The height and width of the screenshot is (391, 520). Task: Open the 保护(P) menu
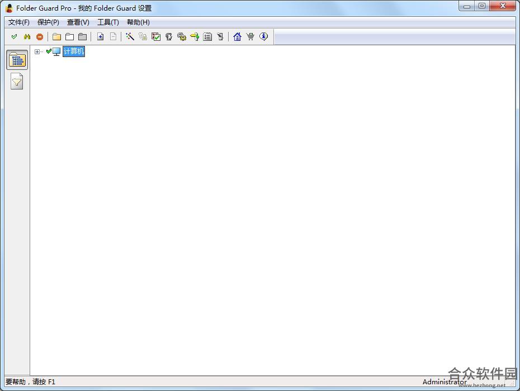point(48,22)
